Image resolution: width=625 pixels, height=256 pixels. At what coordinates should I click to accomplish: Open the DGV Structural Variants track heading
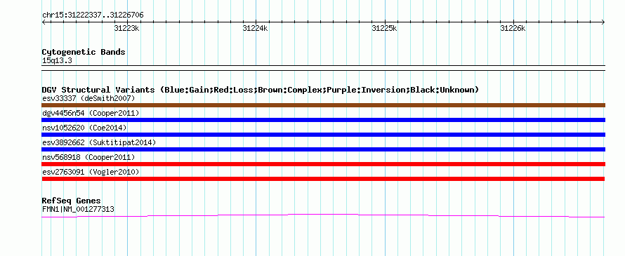pyautogui.click(x=260, y=90)
